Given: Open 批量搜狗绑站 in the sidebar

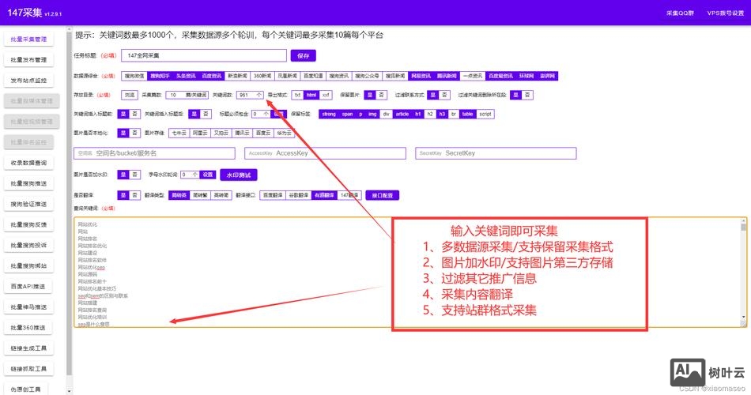Looking at the screenshot, I should [x=28, y=265].
